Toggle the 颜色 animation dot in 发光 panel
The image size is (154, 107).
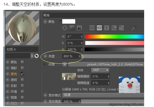(45, 22)
